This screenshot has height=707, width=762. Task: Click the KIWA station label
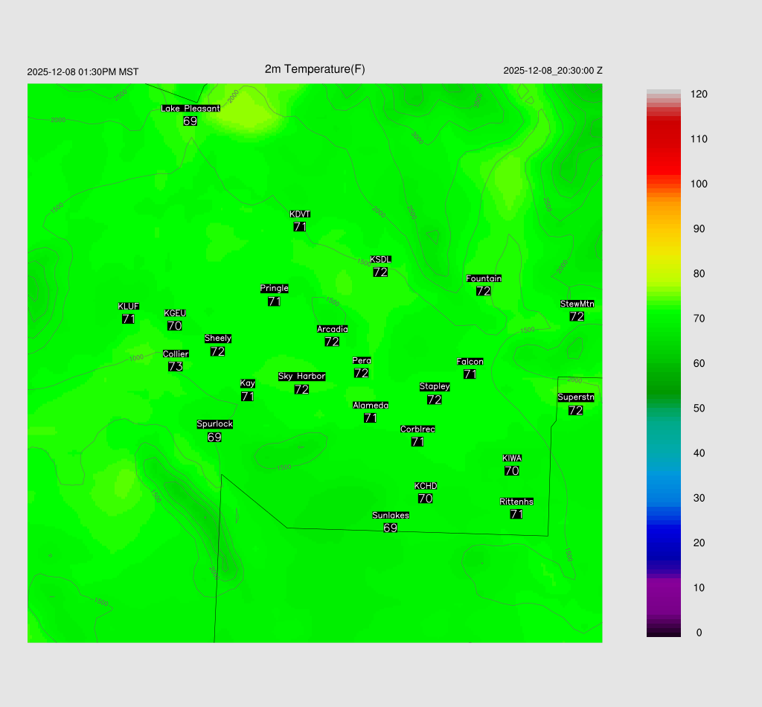coord(512,458)
